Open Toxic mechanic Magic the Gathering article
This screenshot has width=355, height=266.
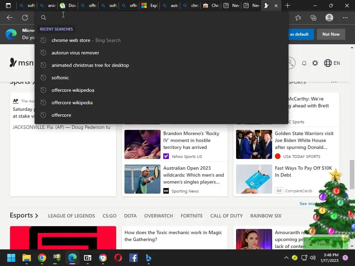point(173,236)
